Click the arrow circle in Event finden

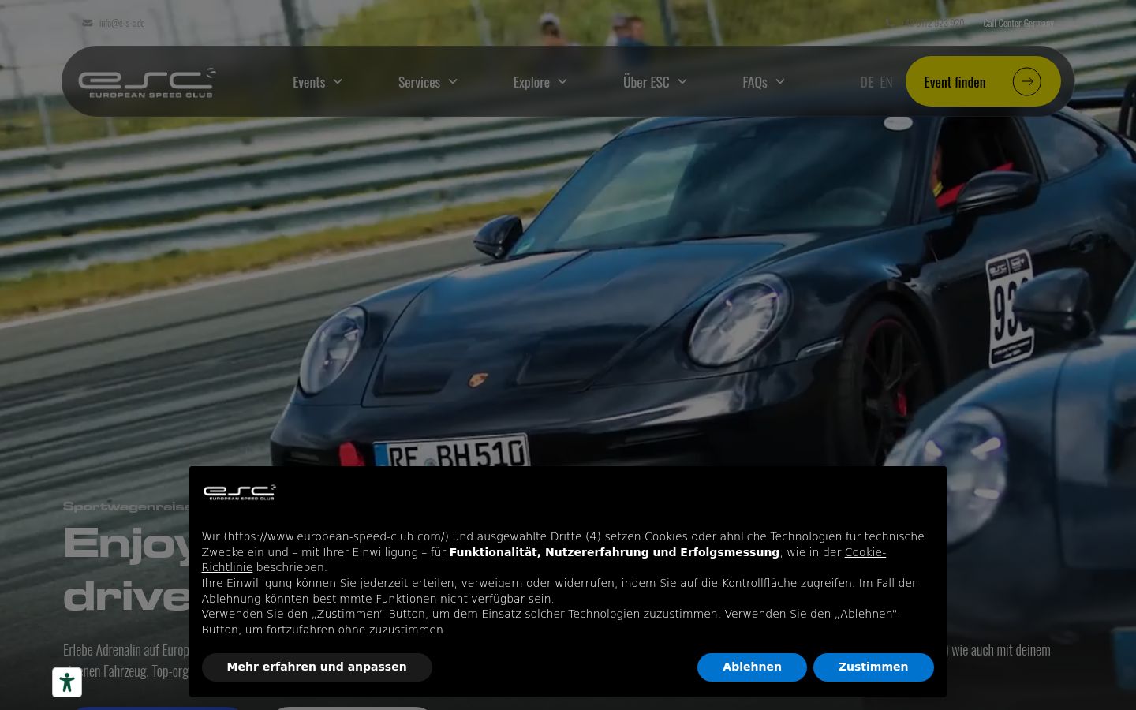1026,81
